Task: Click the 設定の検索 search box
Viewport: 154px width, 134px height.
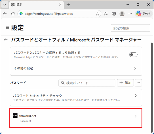Action: 130,28
